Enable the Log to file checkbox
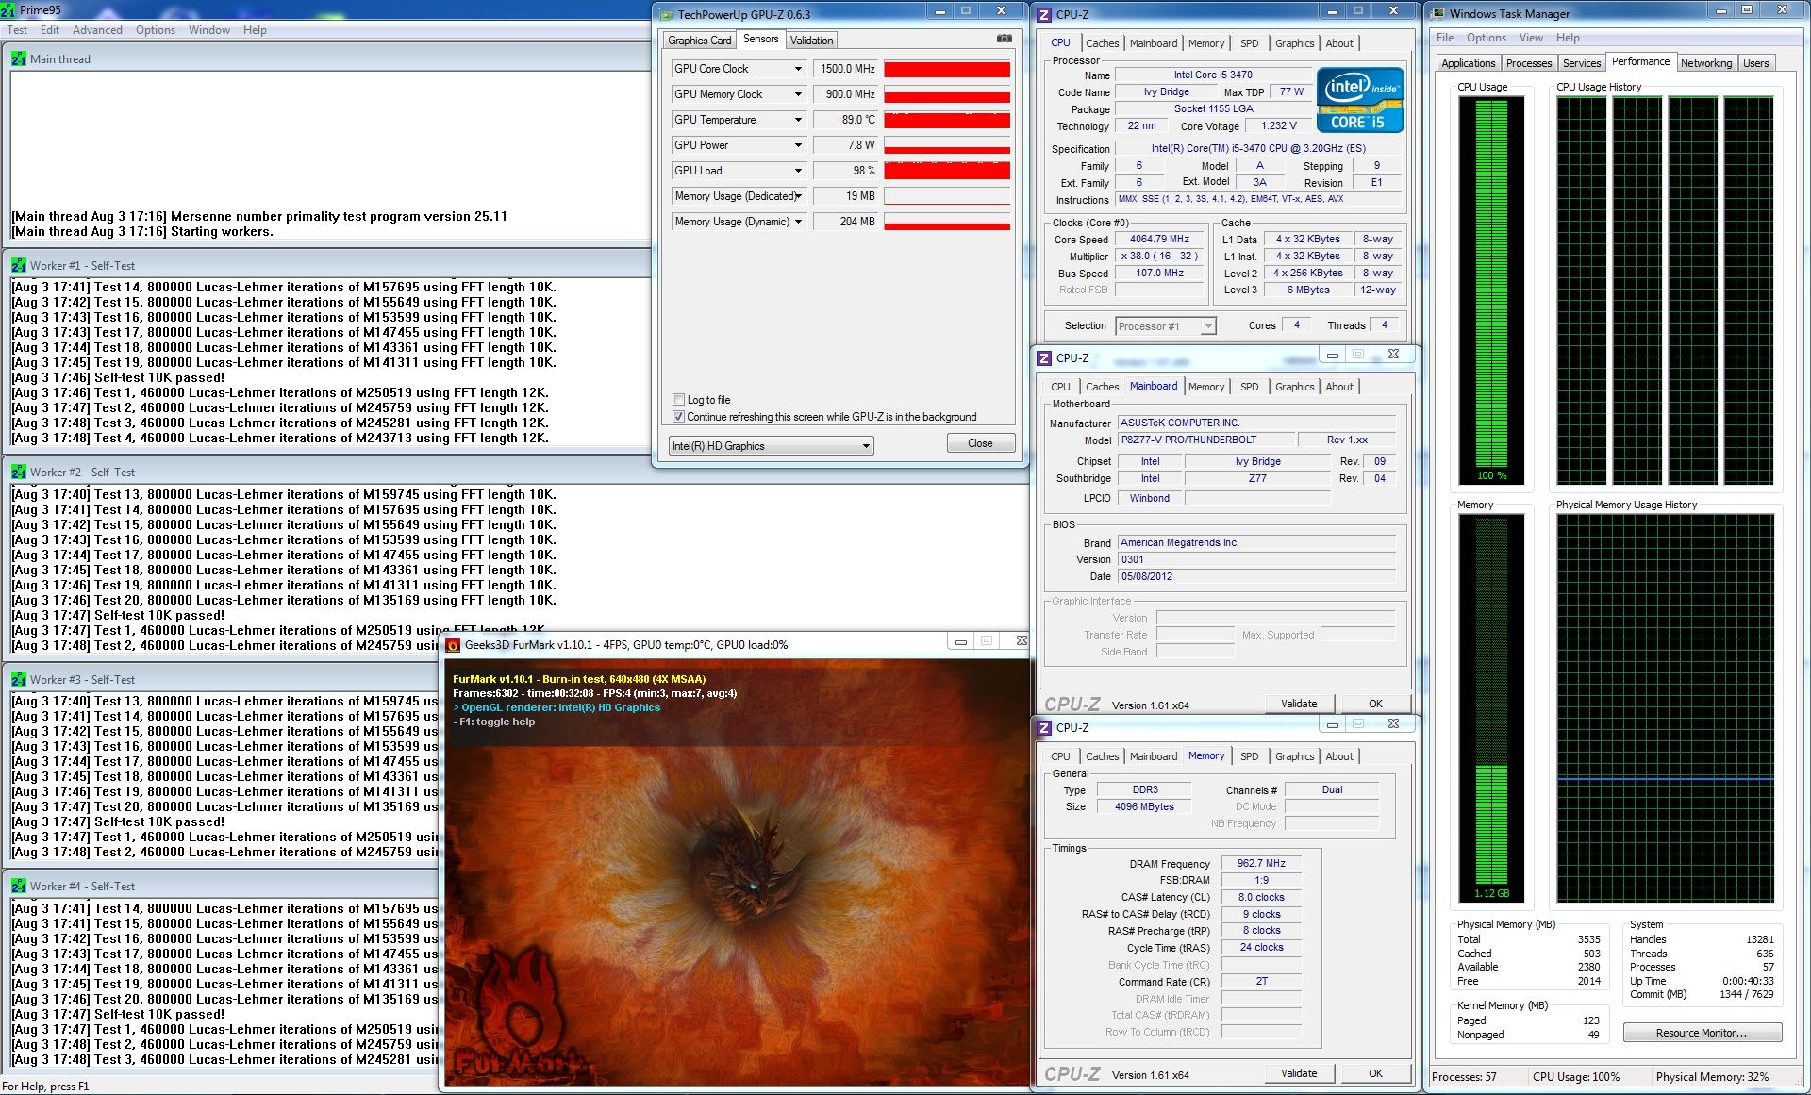The image size is (1811, 1095). pyautogui.click(x=678, y=399)
